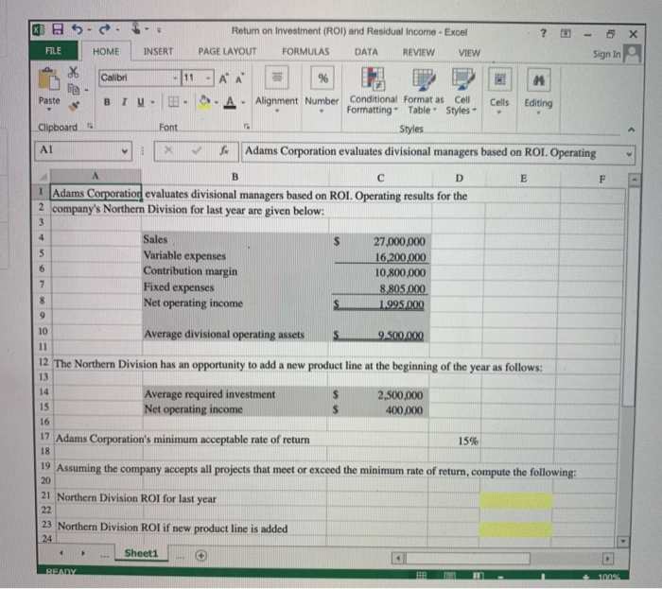Expand the Borders dropdown arrow
This screenshot has width=662, height=589.
[x=185, y=102]
